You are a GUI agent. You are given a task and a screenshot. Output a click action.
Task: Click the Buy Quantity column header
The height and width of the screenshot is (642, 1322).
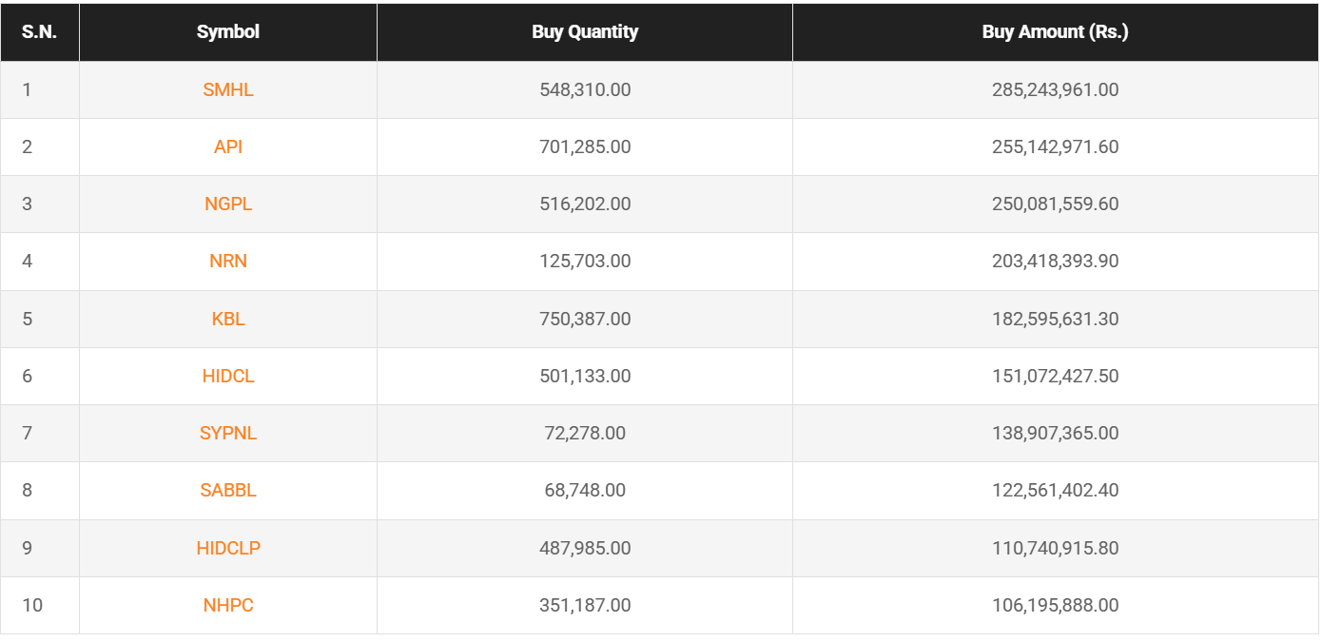click(x=585, y=32)
